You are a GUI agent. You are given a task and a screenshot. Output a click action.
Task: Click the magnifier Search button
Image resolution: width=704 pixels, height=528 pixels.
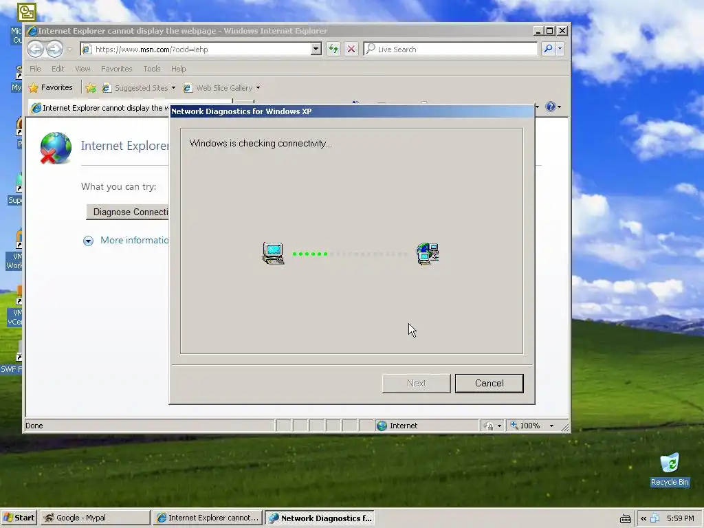coord(548,49)
